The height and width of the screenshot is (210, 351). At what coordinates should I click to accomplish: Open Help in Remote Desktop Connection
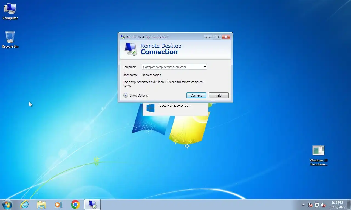219,95
